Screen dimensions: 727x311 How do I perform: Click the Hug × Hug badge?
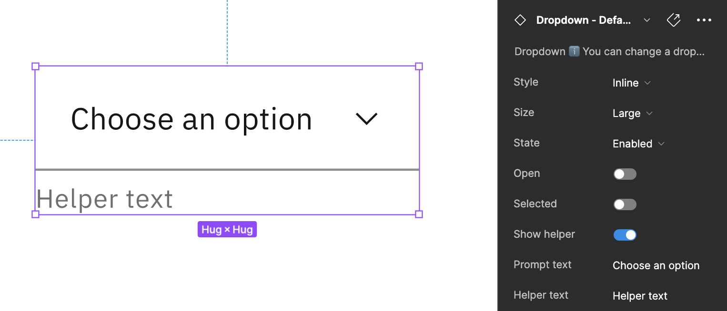point(227,229)
